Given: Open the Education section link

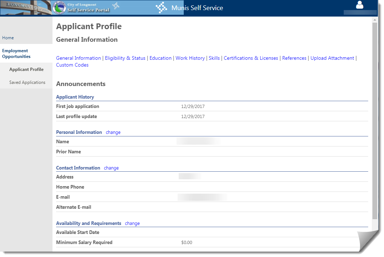Looking at the screenshot, I should pos(160,58).
